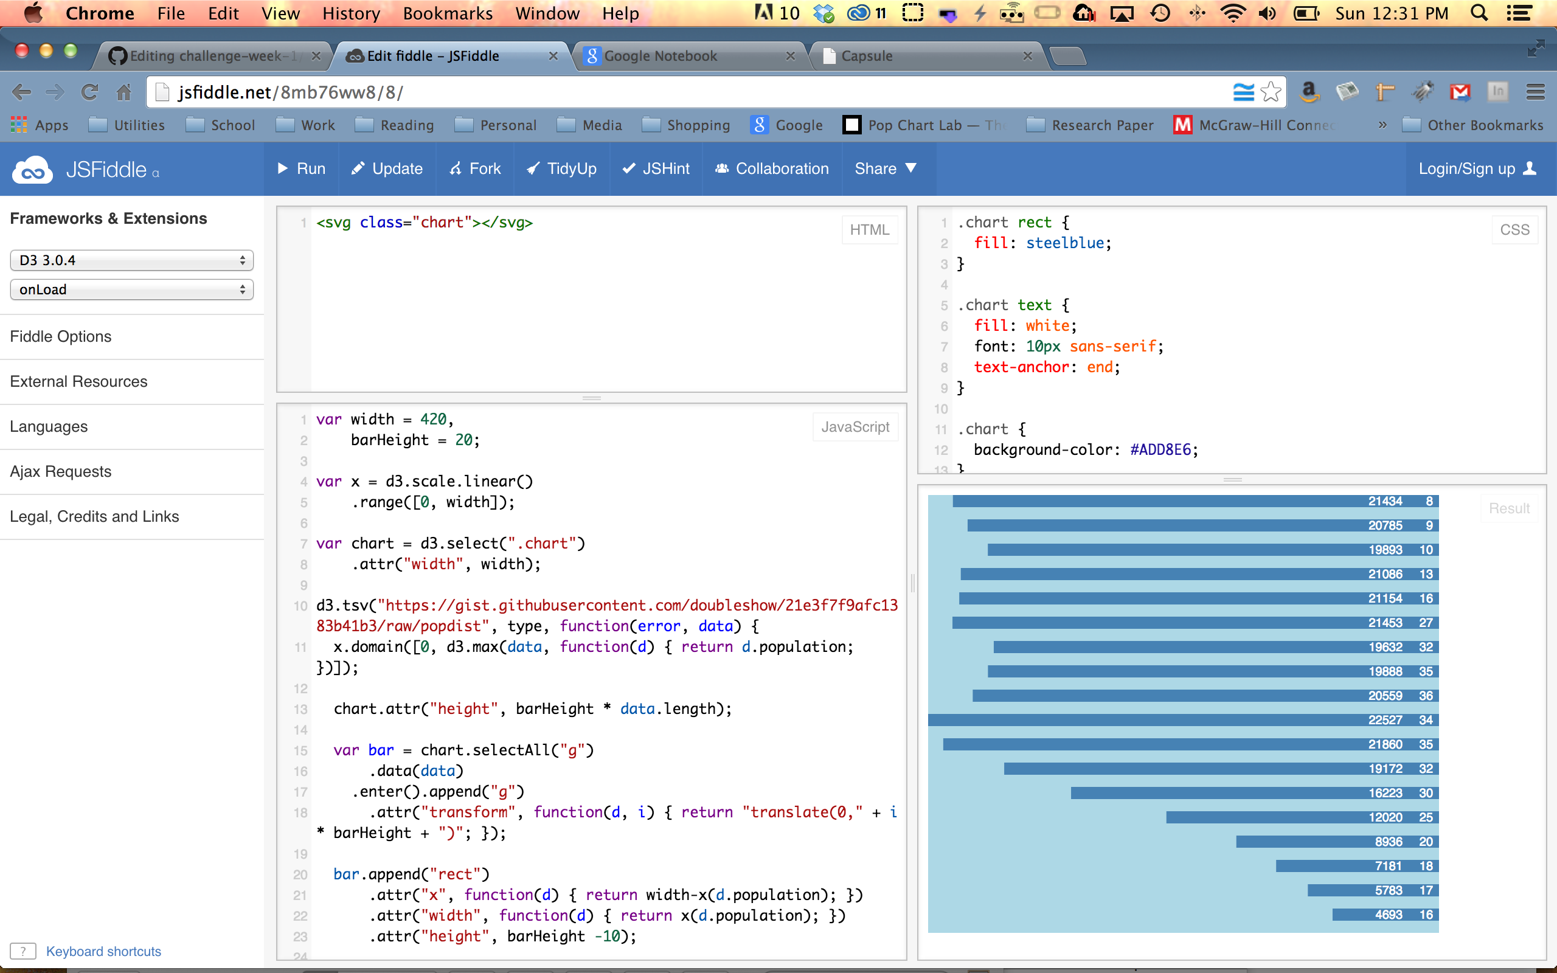Click the bar labeled 22527 in the chart
Image resolution: width=1557 pixels, height=973 pixels.
coord(1183,720)
